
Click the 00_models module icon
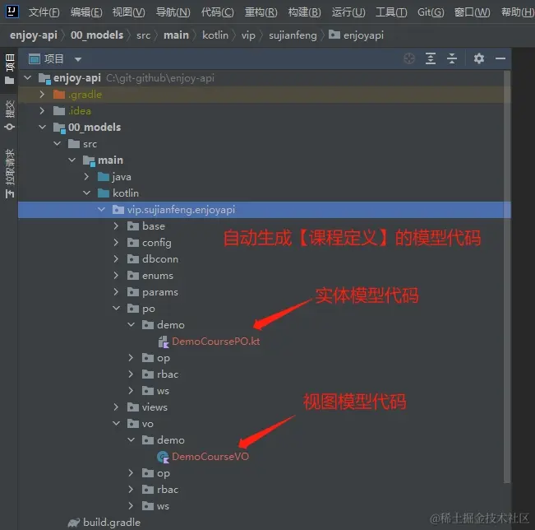(59, 128)
